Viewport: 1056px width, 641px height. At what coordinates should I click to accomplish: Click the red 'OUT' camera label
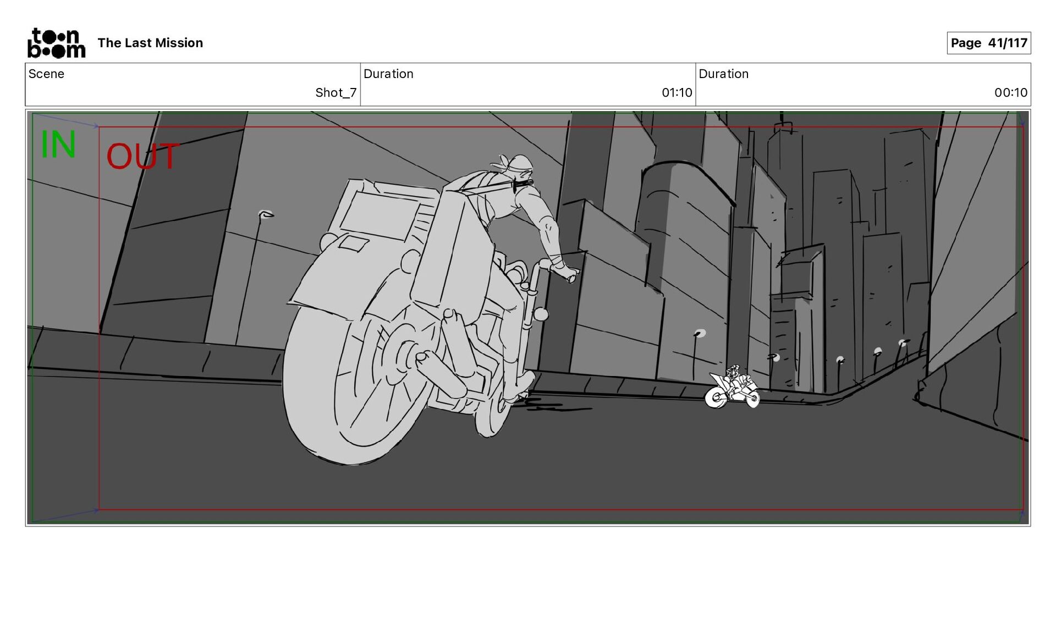[x=142, y=156]
